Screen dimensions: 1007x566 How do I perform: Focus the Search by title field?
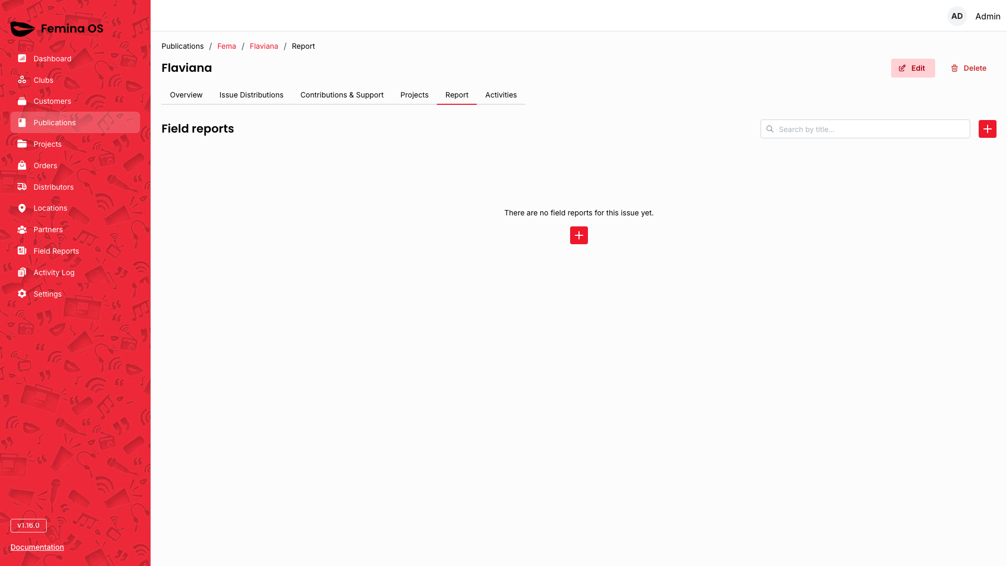point(865,129)
